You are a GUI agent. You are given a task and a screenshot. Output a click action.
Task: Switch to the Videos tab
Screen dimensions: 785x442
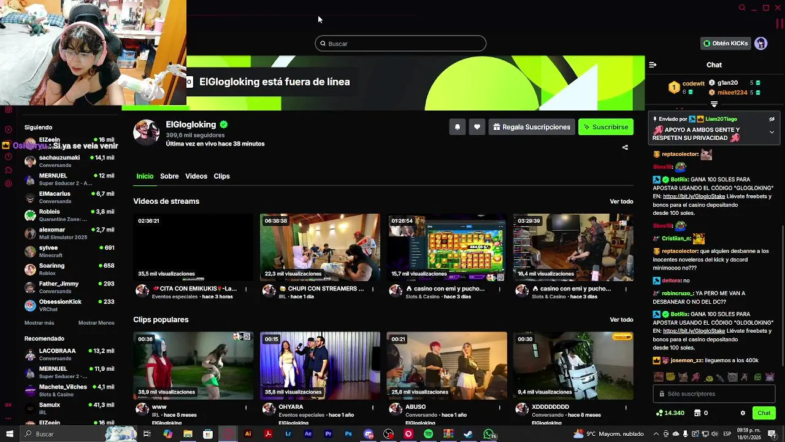coord(196,176)
